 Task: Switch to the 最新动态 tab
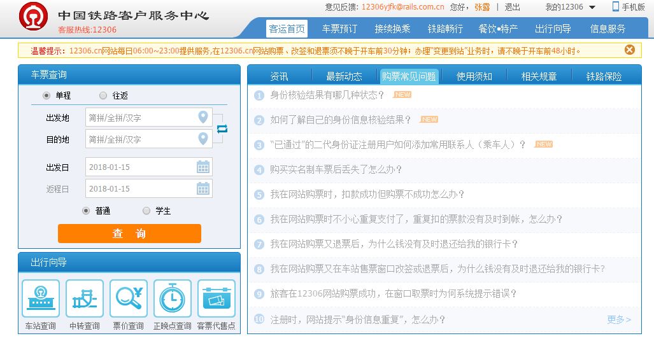(344, 77)
